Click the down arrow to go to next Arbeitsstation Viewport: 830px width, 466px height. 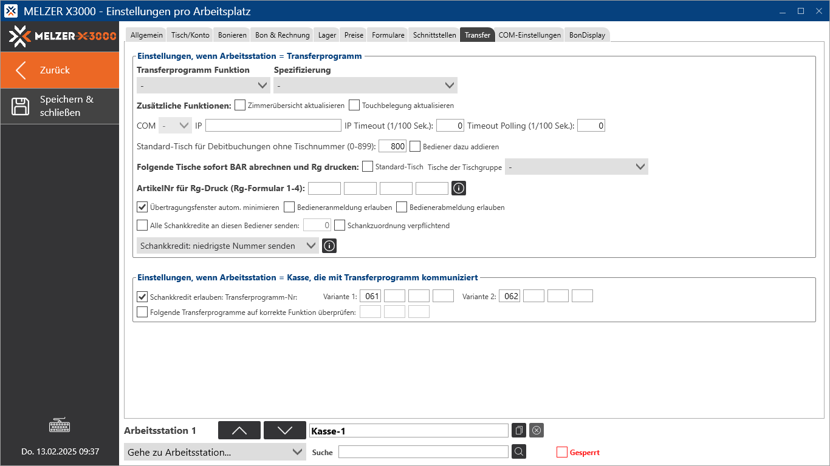tap(284, 430)
